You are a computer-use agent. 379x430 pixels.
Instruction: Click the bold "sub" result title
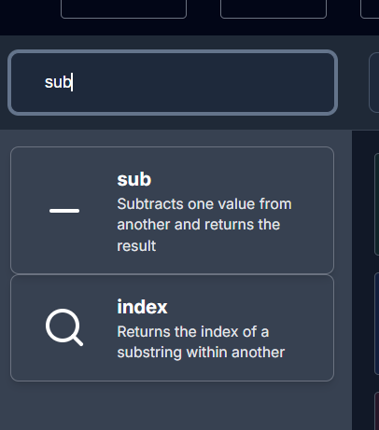[x=134, y=179]
